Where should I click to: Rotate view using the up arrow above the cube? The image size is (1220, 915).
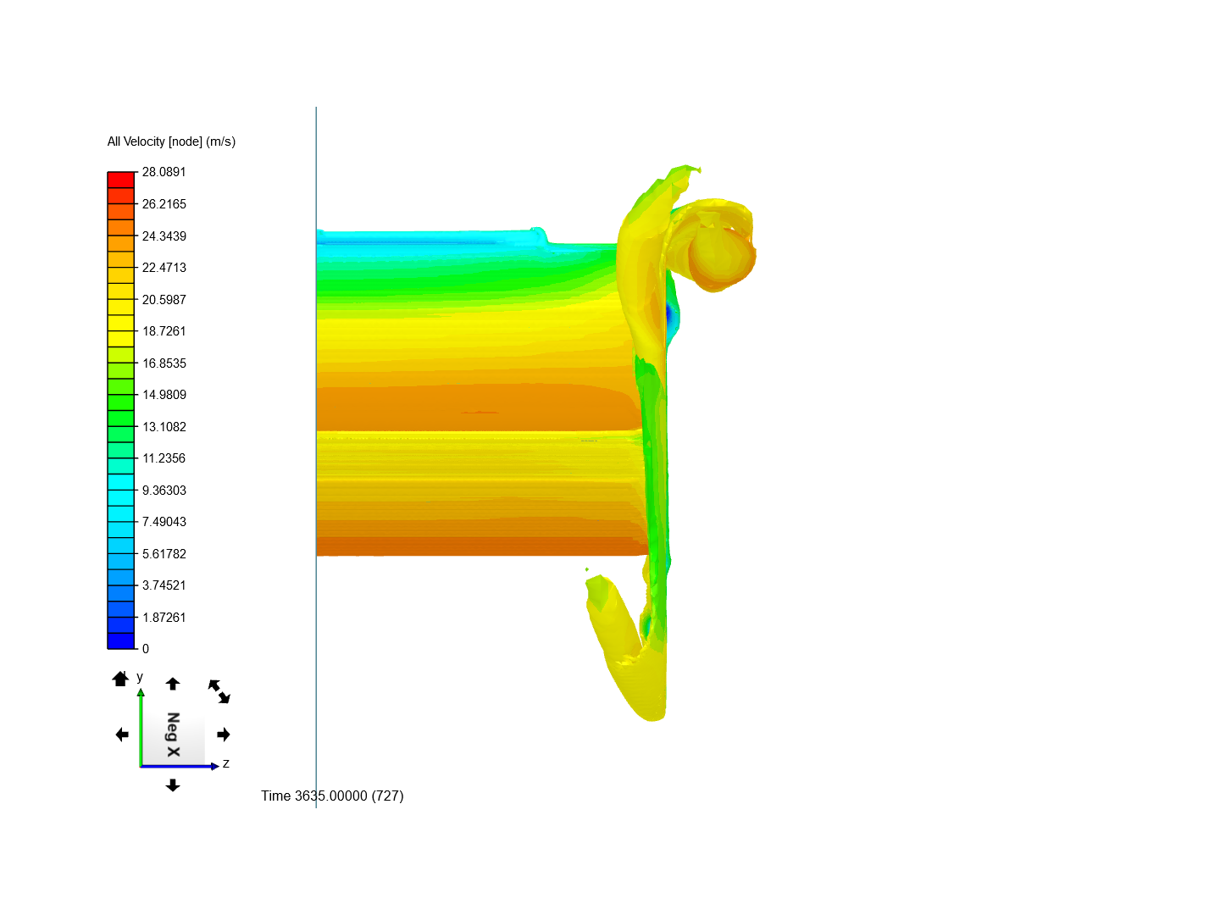point(173,684)
